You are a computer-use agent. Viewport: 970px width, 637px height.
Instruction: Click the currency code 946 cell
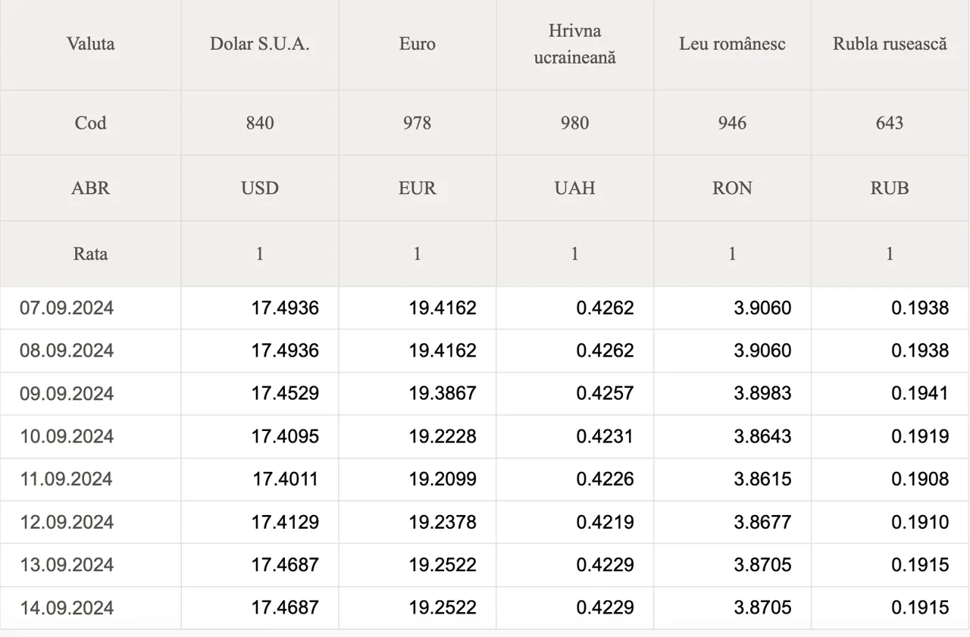click(x=733, y=123)
